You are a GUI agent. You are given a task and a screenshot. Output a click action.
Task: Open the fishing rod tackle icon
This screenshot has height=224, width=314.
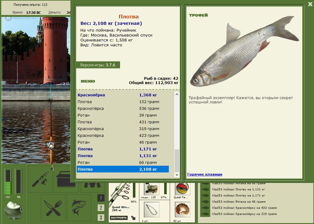click(x=40, y=179)
